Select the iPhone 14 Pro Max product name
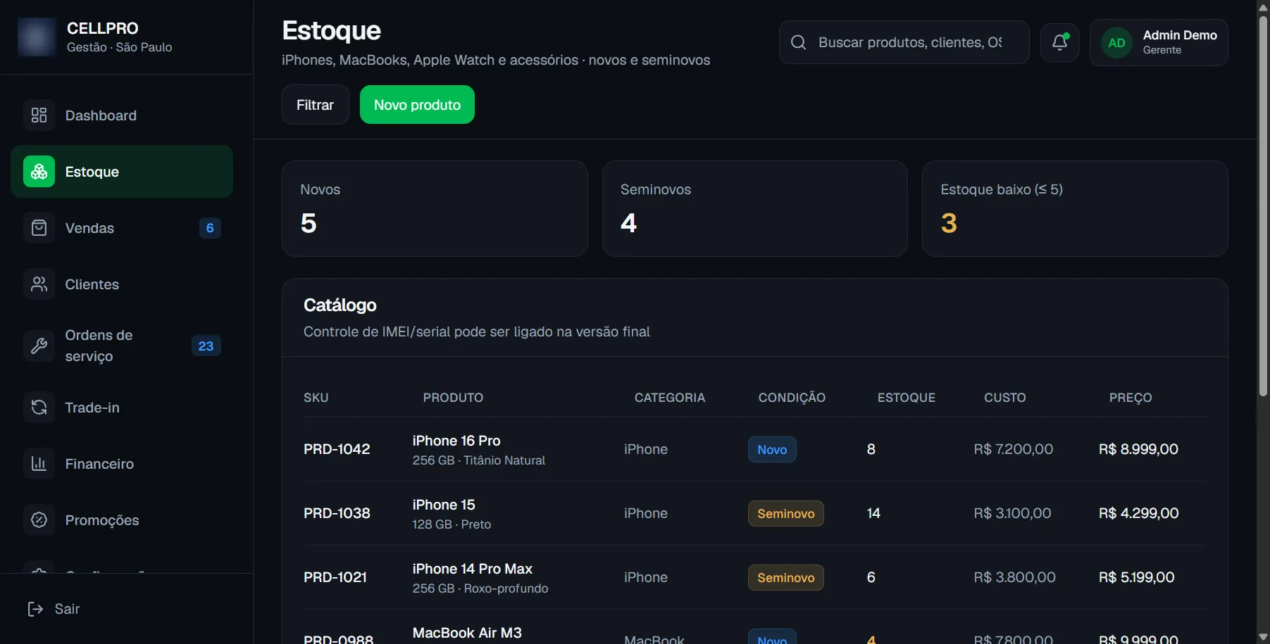 click(x=473, y=569)
